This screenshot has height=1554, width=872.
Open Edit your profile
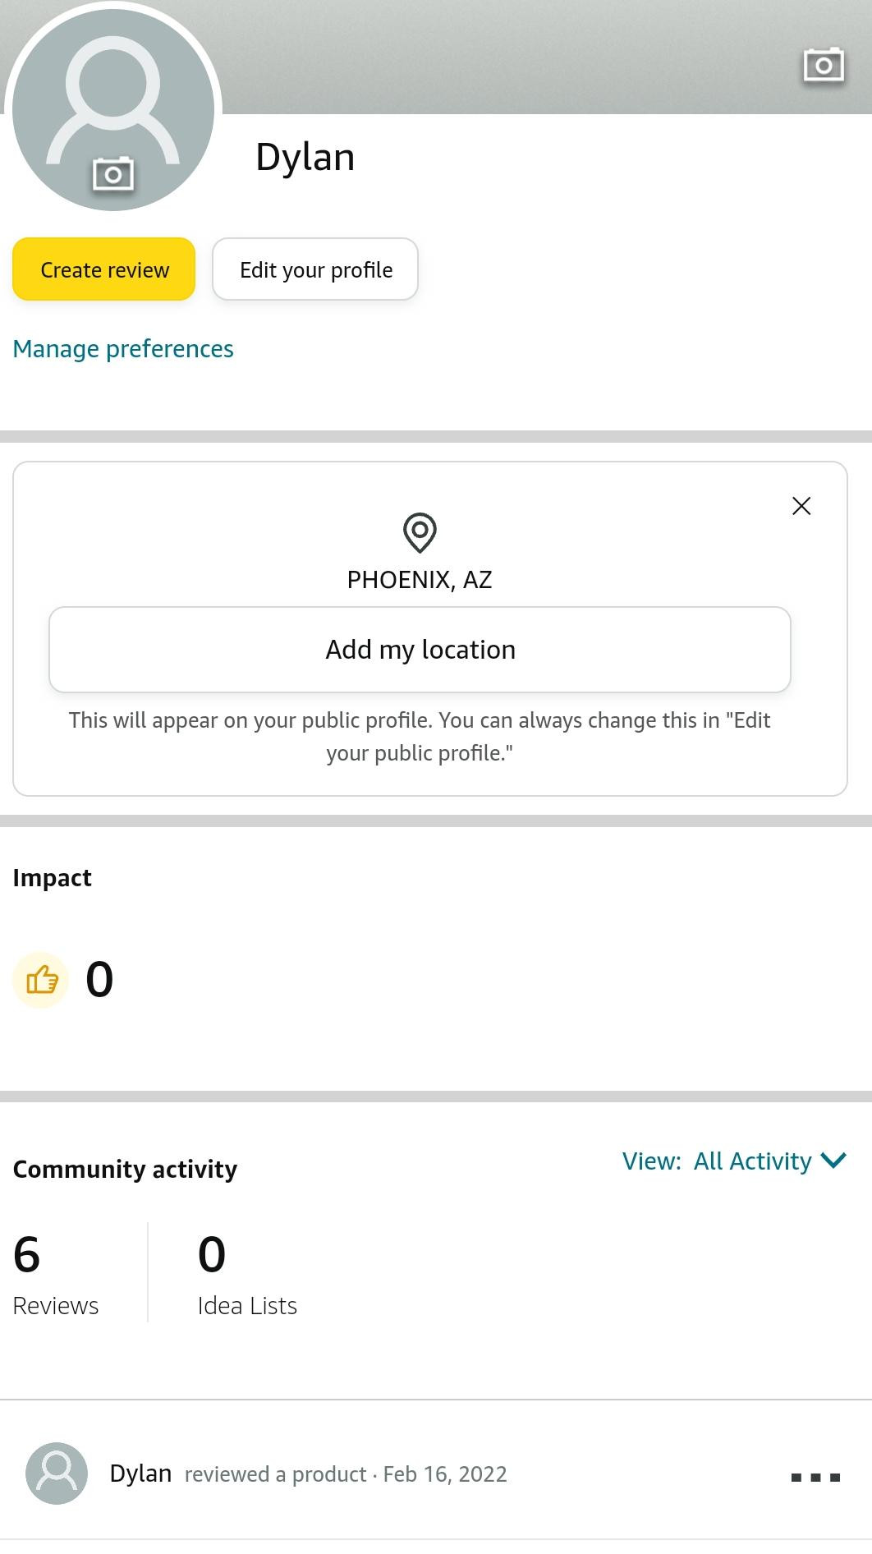click(315, 269)
